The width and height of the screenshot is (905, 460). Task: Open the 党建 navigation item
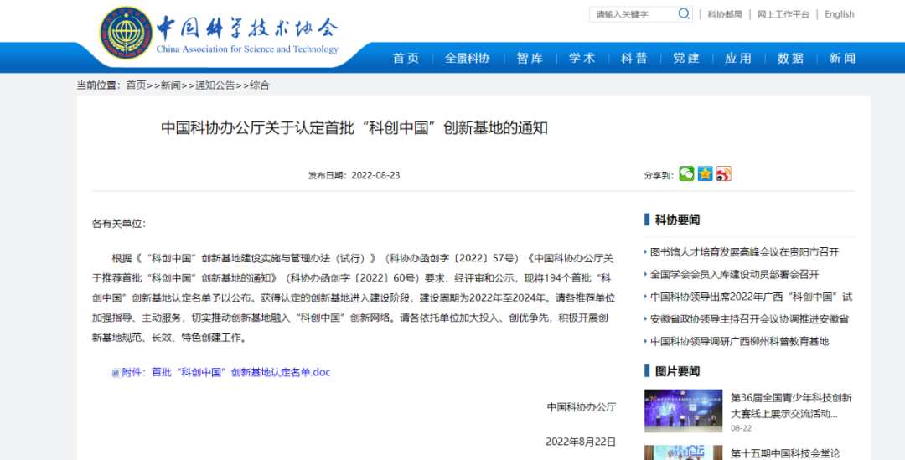686,58
